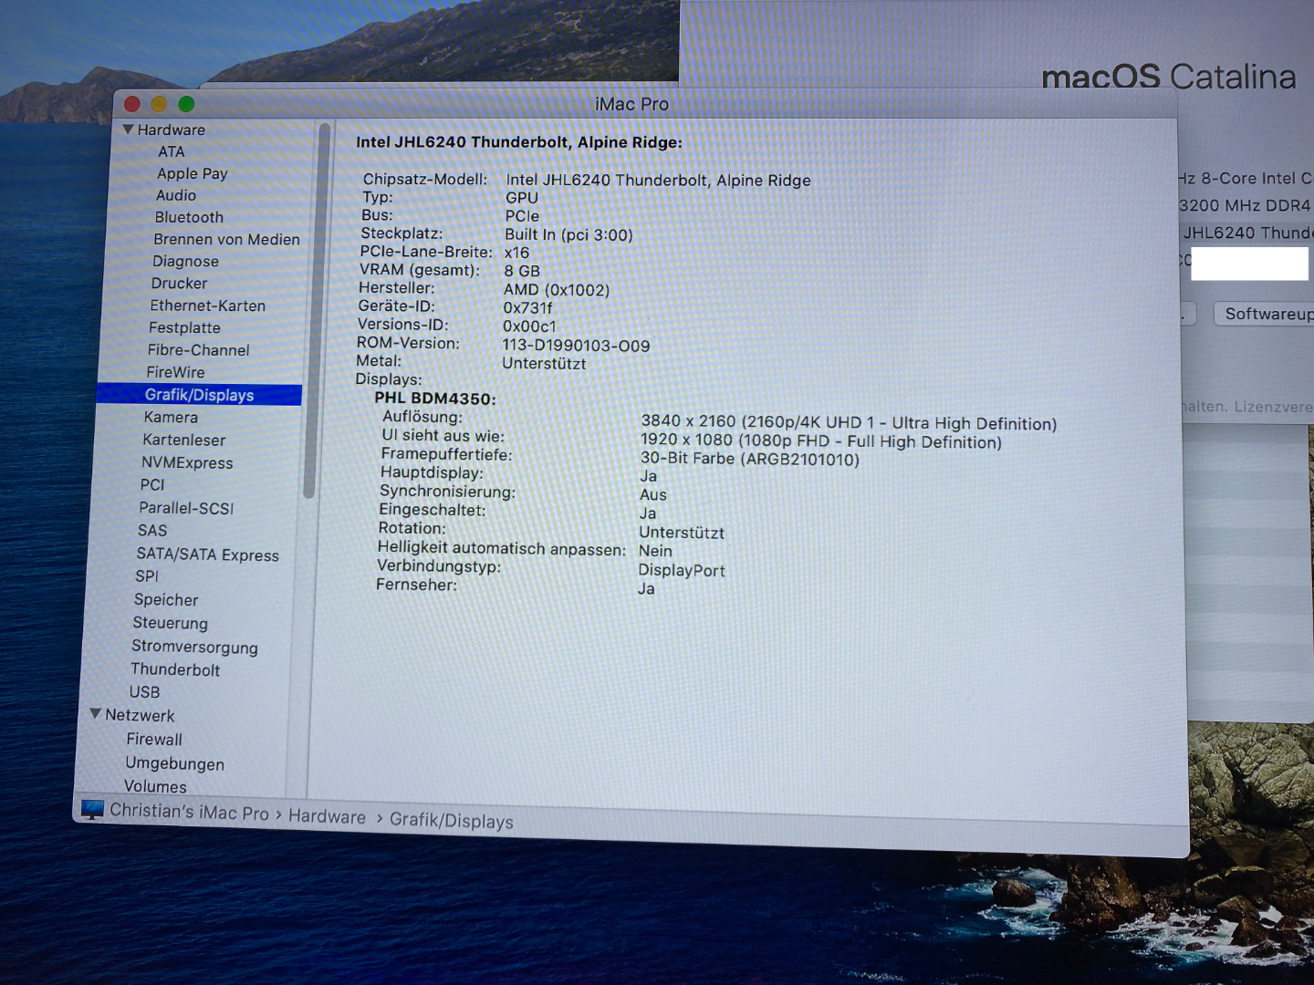Click the resolution value 3840 x 2160
The width and height of the screenshot is (1314, 985).
pyautogui.click(x=849, y=422)
